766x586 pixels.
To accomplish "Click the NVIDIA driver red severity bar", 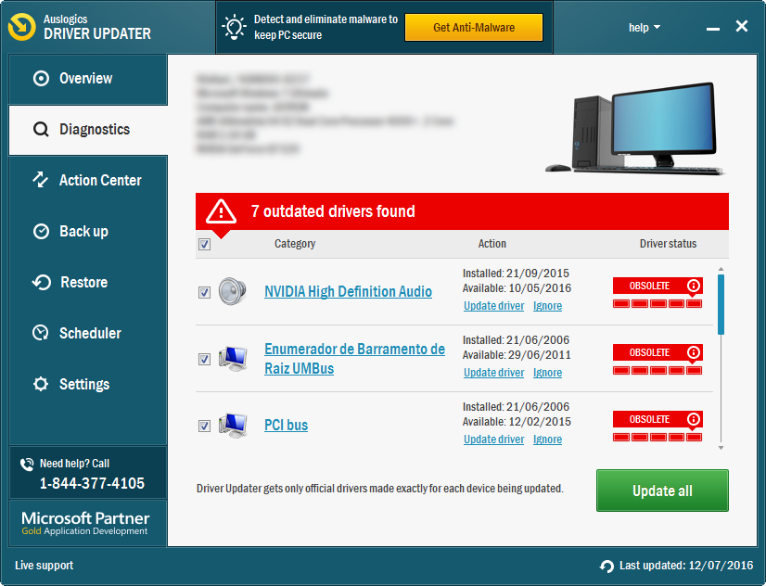I will click(x=657, y=304).
